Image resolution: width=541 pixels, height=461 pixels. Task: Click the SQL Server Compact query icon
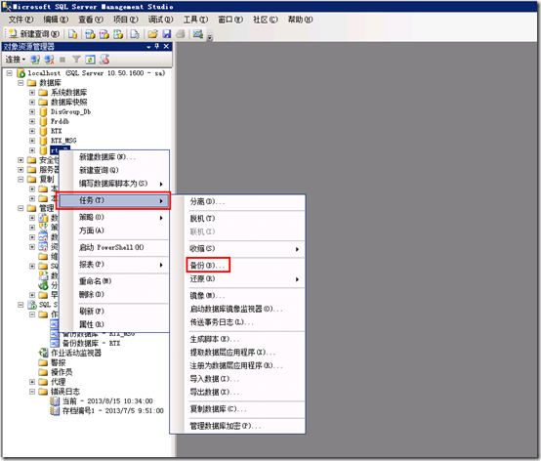coord(135,34)
